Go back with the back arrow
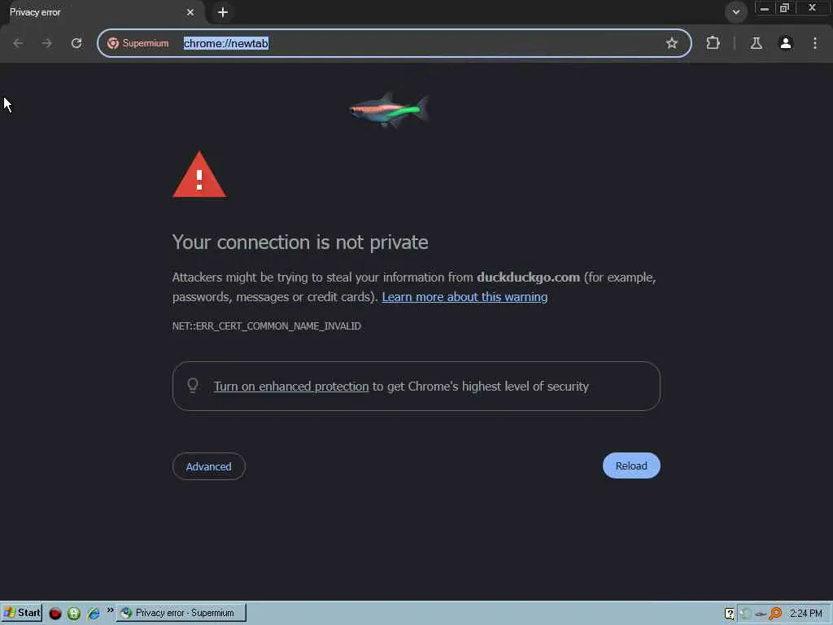This screenshot has width=833, height=625. [18, 43]
